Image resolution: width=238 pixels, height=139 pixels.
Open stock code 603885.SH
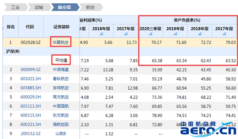click(x=30, y=88)
